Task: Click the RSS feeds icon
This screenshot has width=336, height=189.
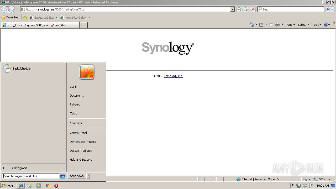Action: coord(261,25)
